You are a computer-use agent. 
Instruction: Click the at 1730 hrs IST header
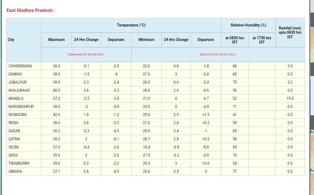click(262, 40)
